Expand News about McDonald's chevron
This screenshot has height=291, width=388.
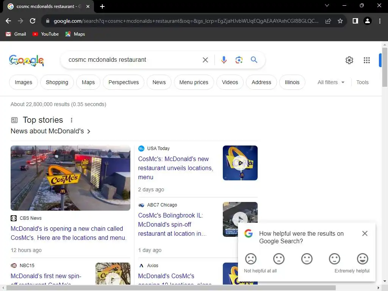89,131
